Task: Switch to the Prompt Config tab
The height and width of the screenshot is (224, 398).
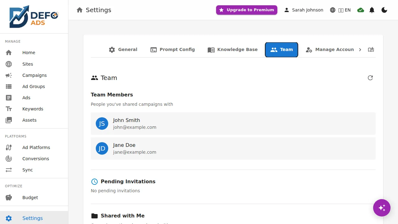Action: tap(173, 50)
